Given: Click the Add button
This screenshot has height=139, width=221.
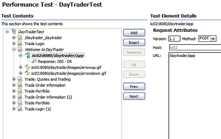Looking at the screenshot, I should tap(134, 33).
